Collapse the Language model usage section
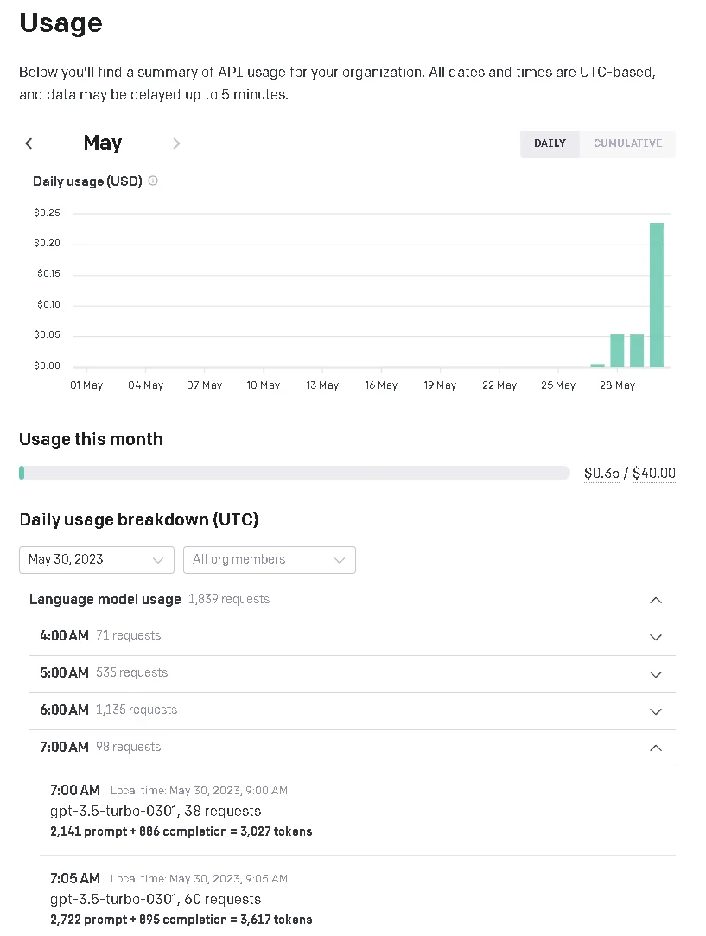 (655, 600)
